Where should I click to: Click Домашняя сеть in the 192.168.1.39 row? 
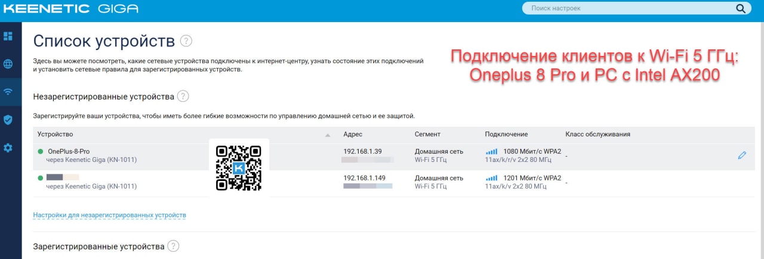[439, 151]
